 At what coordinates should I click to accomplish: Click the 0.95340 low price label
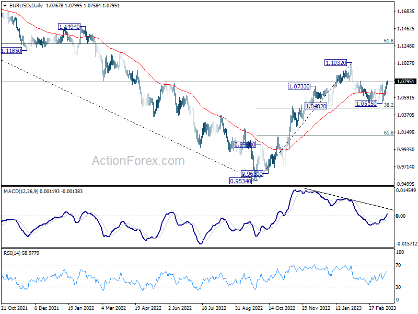(240, 181)
